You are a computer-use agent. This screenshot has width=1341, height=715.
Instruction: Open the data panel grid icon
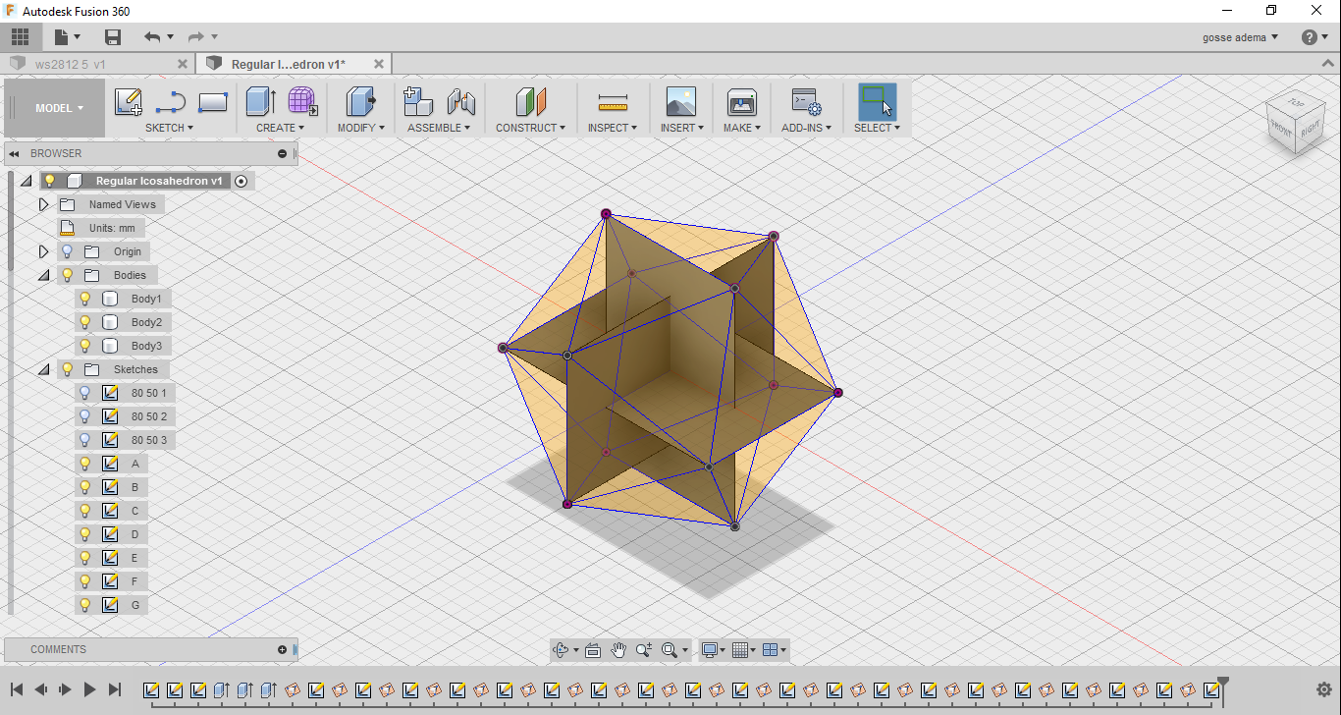click(20, 37)
